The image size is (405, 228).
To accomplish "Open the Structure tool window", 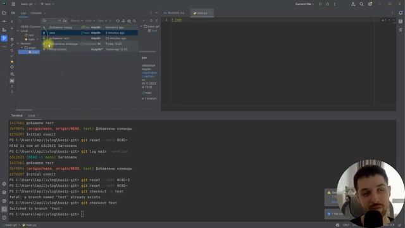I will click(x=4, y=30).
